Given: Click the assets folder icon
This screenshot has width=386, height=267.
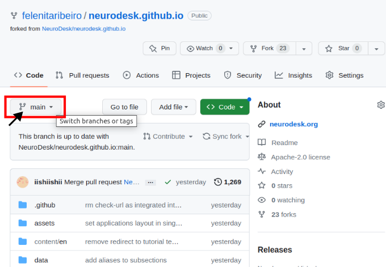Looking at the screenshot, I should click(x=23, y=223).
